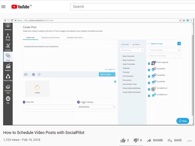Open the YouTube hamburger guide menu
This screenshot has width=195, height=146.
(3, 7)
